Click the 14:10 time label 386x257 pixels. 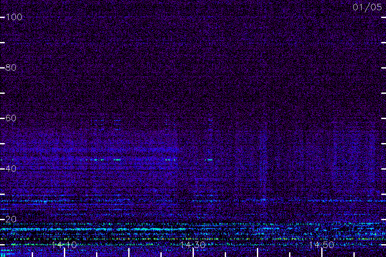[64, 245]
